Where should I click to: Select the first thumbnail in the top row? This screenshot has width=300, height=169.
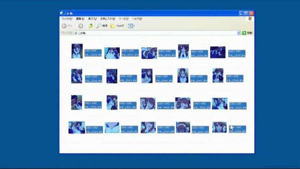77,51
